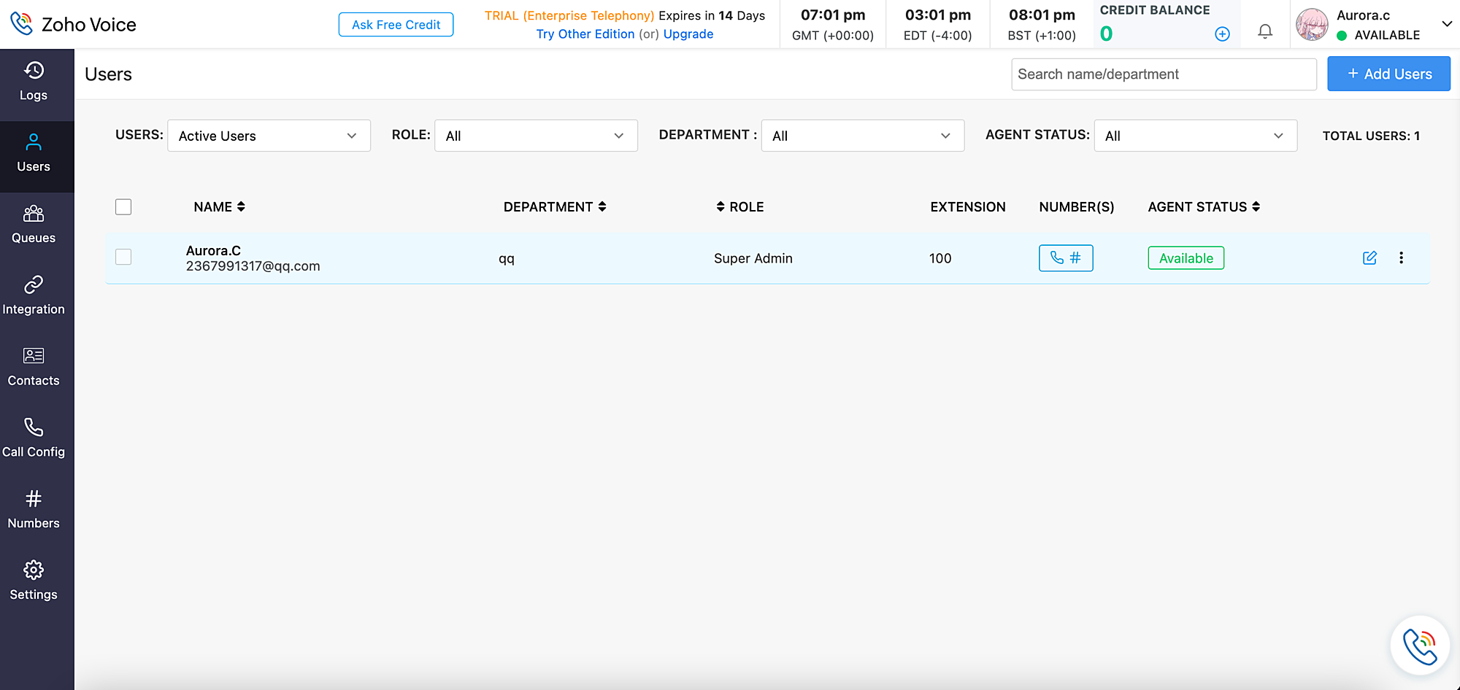
Task: Open Call Config in the sidebar
Action: click(34, 439)
